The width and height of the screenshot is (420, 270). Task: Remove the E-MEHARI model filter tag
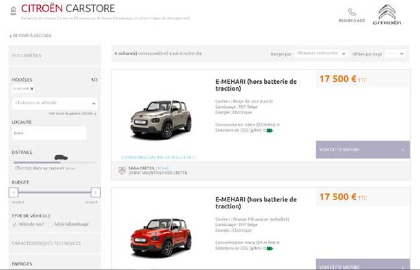[32, 89]
